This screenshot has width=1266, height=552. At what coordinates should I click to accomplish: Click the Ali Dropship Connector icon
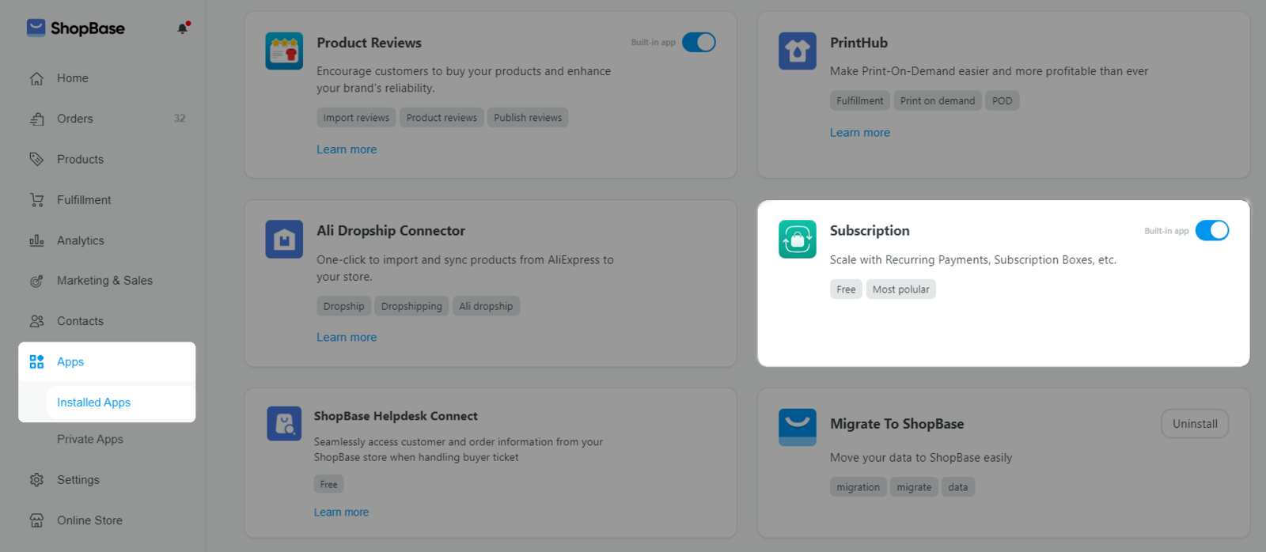(284, 239)
